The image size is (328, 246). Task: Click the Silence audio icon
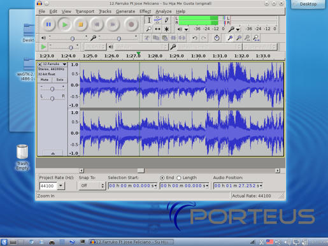tap(182, 38)
